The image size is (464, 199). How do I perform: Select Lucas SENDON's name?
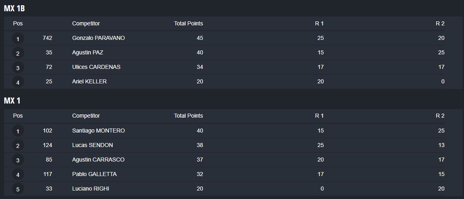92,145
